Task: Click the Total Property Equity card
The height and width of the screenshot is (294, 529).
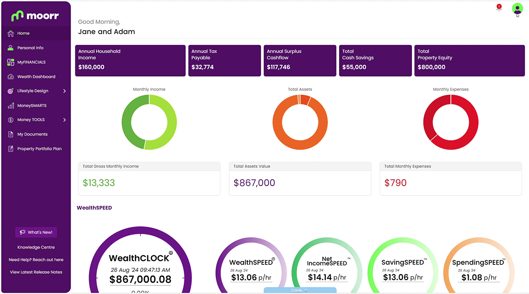Action: [x=469, y=60]
